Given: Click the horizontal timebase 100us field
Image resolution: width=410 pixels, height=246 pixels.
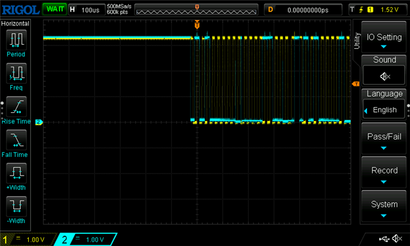Looking at the screenshot, I should click(x=86, y=10).
